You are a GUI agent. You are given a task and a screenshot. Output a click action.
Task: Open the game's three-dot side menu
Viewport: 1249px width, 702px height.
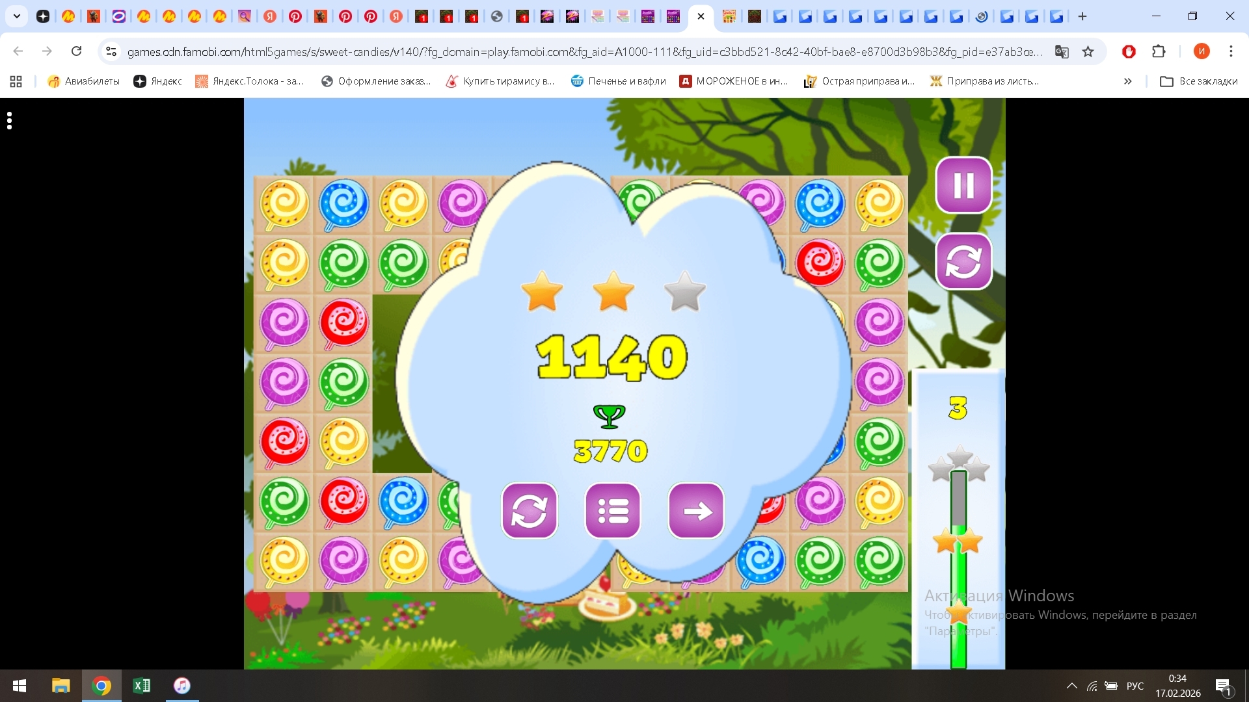9,121
